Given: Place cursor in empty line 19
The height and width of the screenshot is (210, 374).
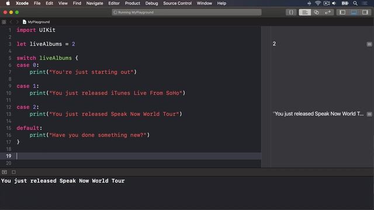Looking at the screenshot, I should (x=138, y=156).
